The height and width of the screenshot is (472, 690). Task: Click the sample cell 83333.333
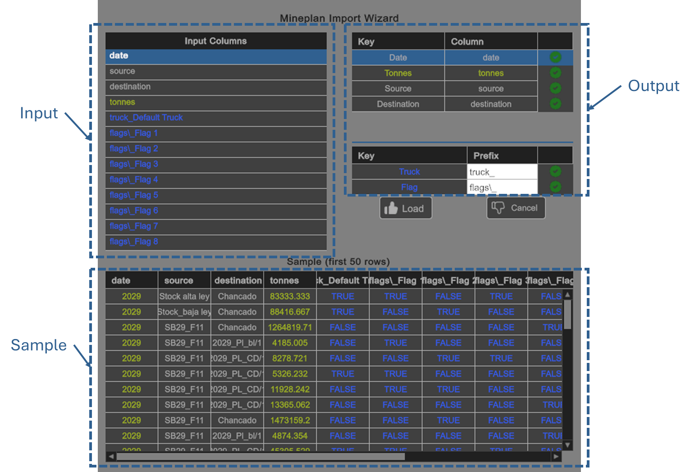pyautogui.click(x=290, y=297)
